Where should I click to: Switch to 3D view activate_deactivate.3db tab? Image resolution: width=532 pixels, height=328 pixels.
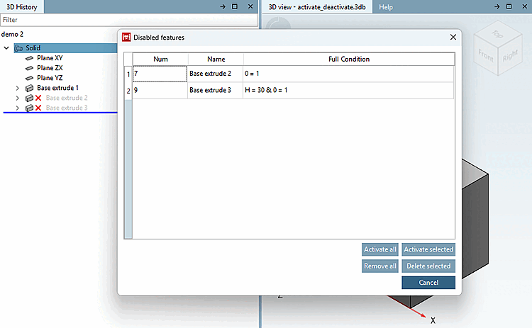(x=317, y=7)
